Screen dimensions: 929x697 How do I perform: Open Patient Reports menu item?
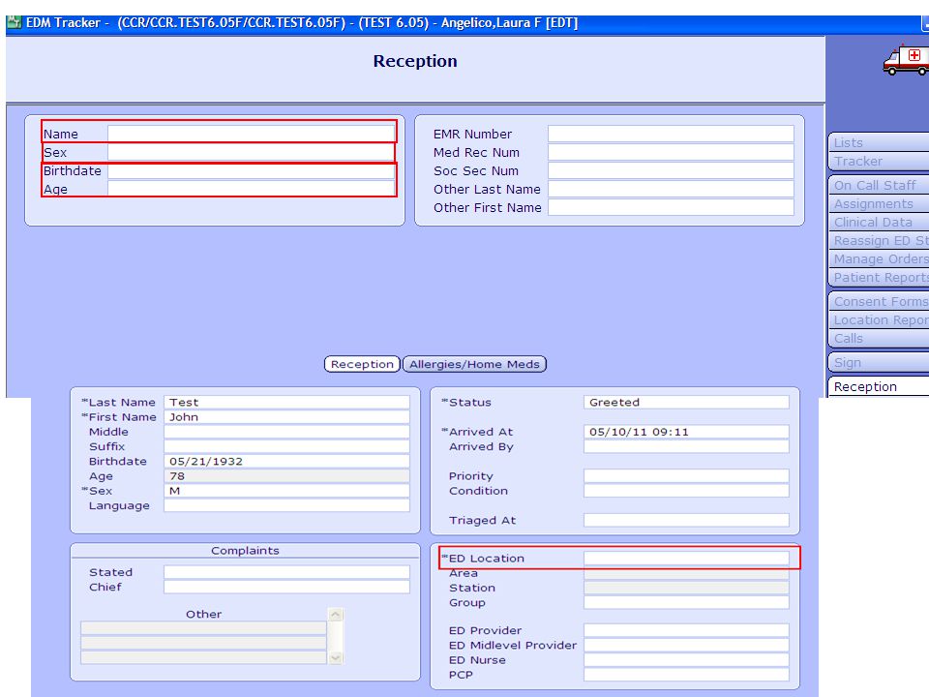click(x=879, y=278)
